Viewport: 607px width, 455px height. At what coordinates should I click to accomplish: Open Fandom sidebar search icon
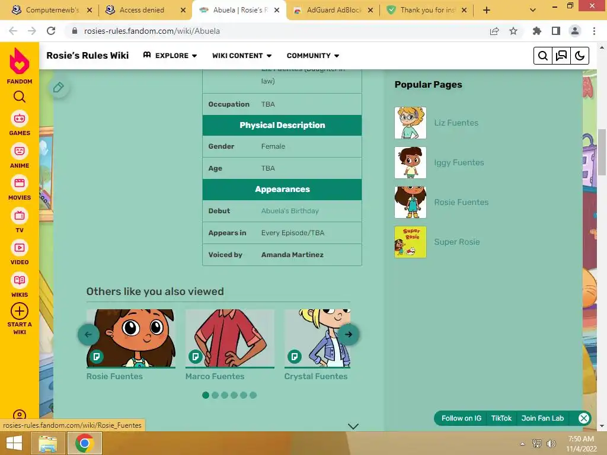[x=20, y=97]
